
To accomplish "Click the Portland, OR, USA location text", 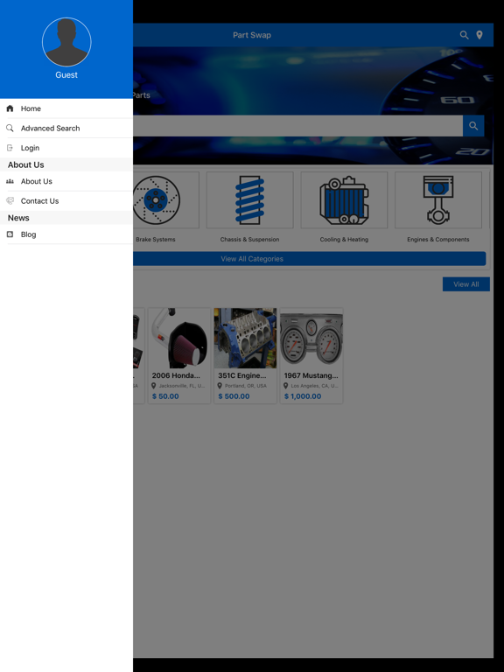I will [x=246, y=386].
